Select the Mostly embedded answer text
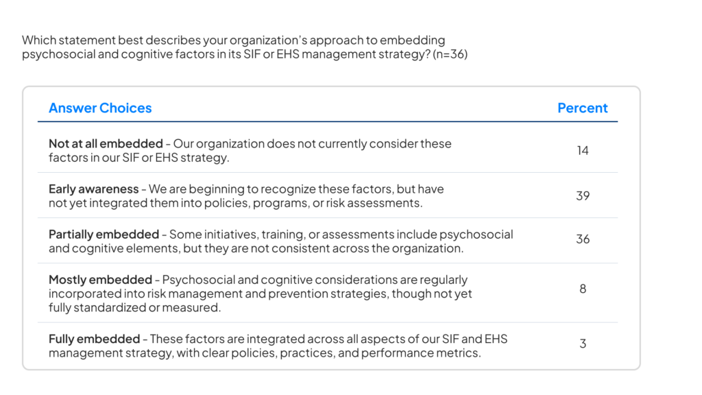The width and height of the screenshot is (702, 395). tap(260, 294)
